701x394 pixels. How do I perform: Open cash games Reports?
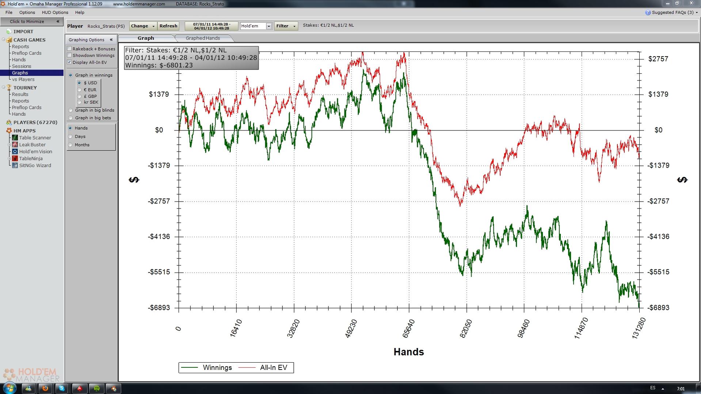(x=20, y=47)
